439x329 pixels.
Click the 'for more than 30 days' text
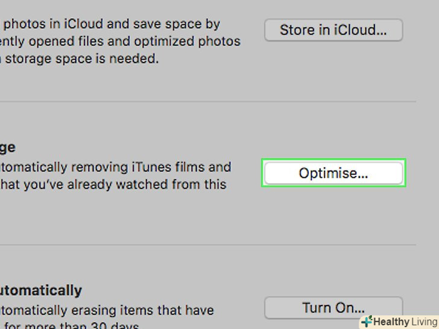pyautogui.click(x=72, y=326)
